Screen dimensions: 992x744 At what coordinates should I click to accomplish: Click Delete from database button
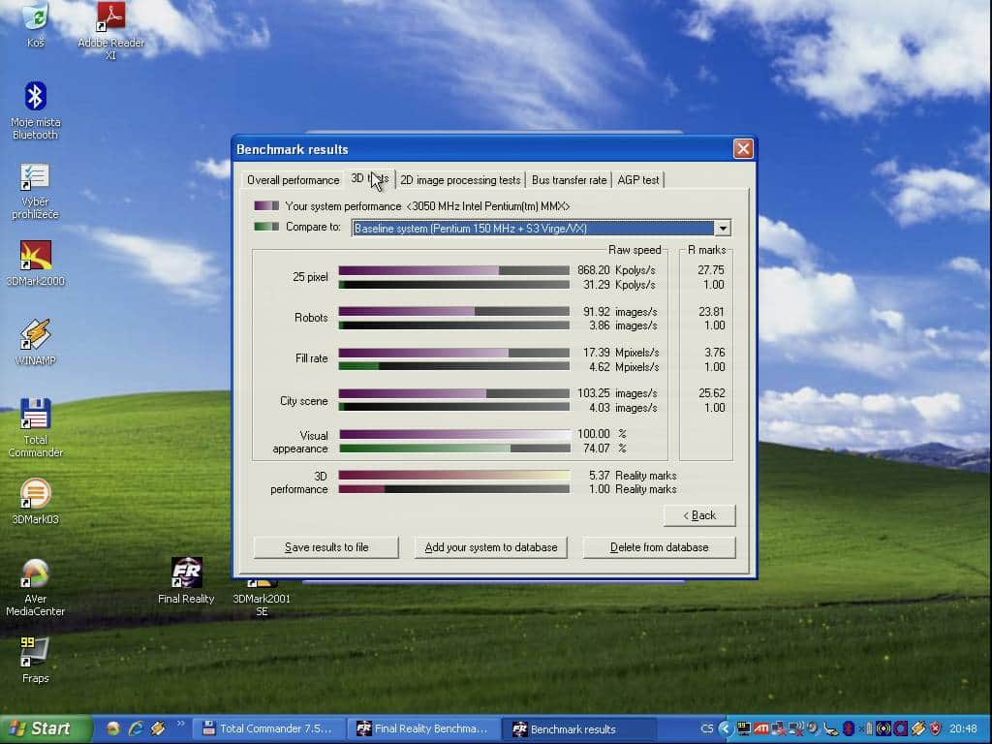point(659,547)
